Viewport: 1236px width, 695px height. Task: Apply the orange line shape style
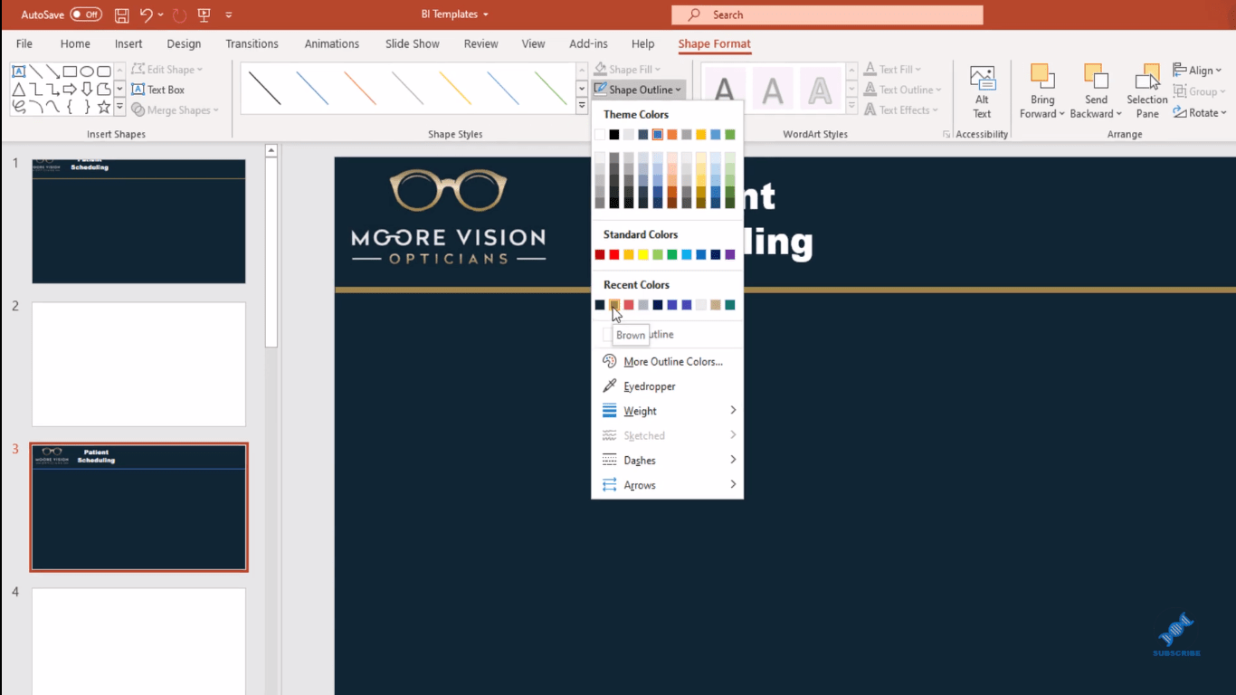click(x=360, y=89)
